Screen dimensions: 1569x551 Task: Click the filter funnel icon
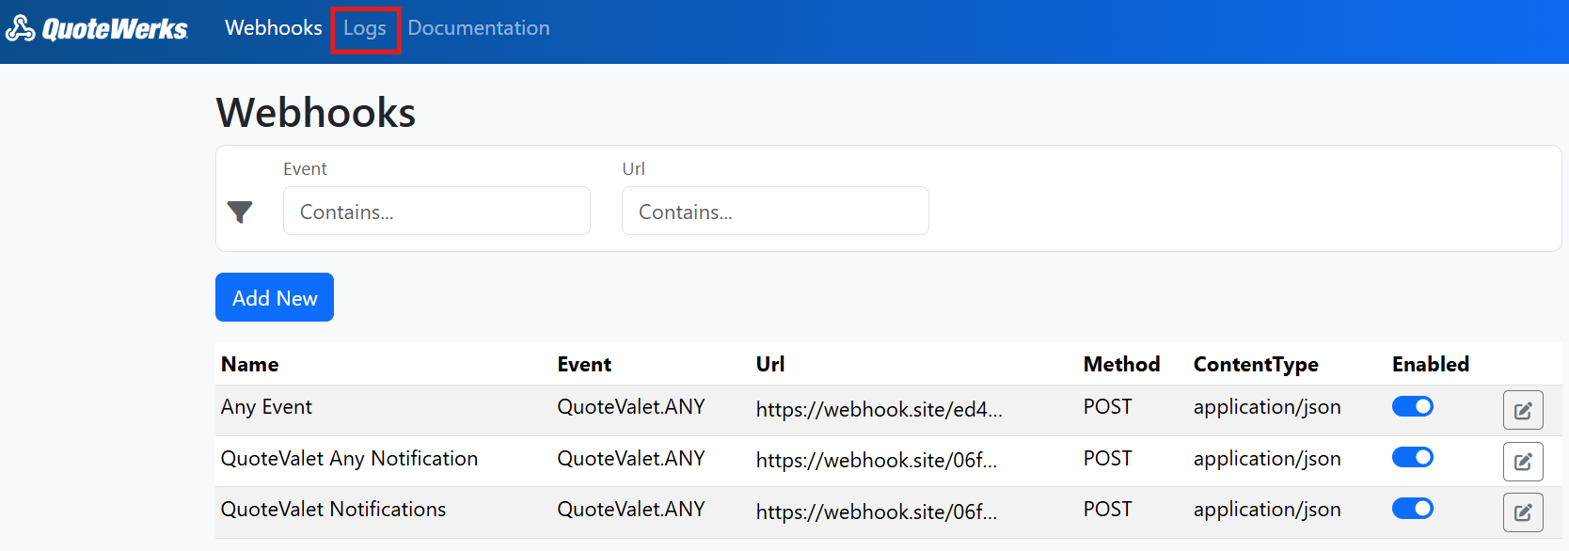point(240,213)
